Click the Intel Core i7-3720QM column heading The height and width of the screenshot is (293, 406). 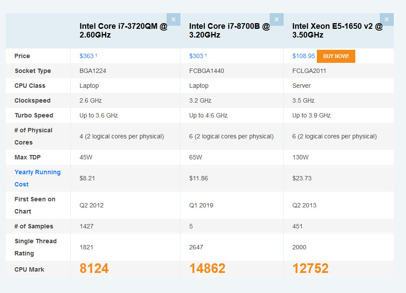[123, 31]
